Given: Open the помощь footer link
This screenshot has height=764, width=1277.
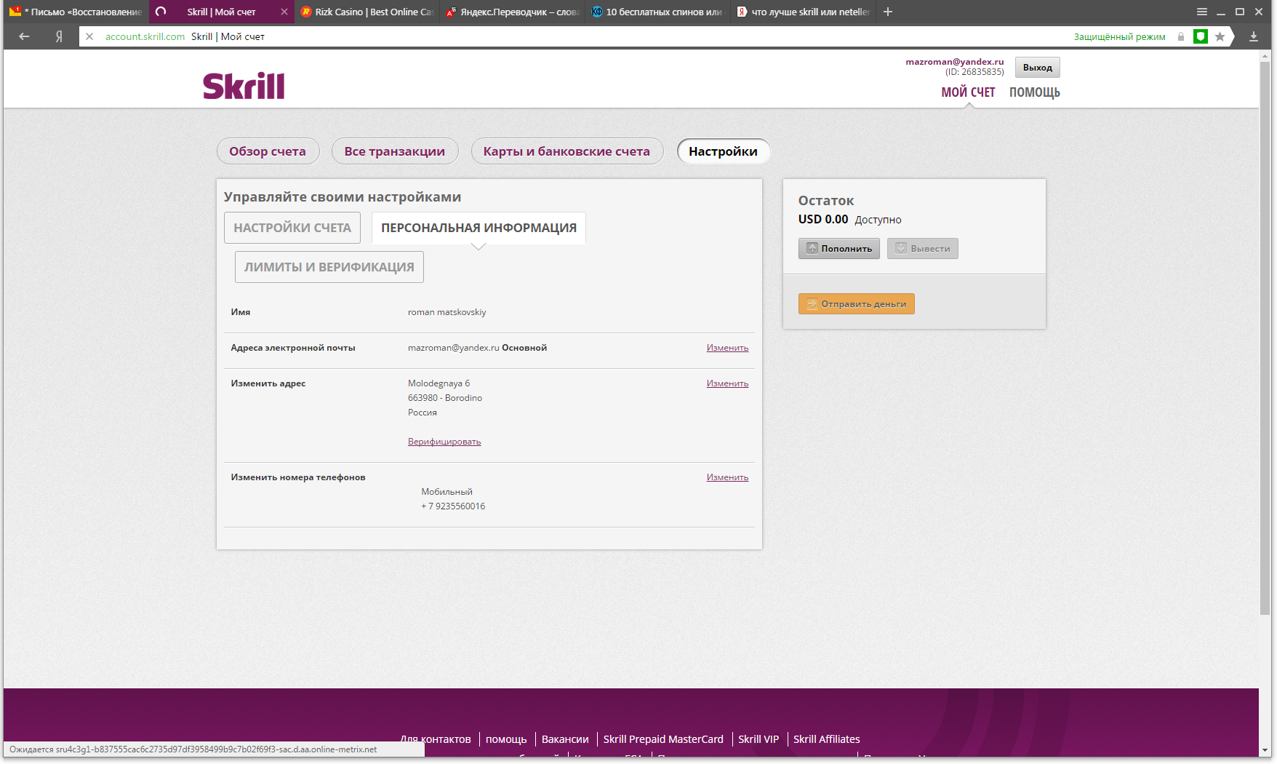Looking at the screenshot, I should tap(506, 739).
